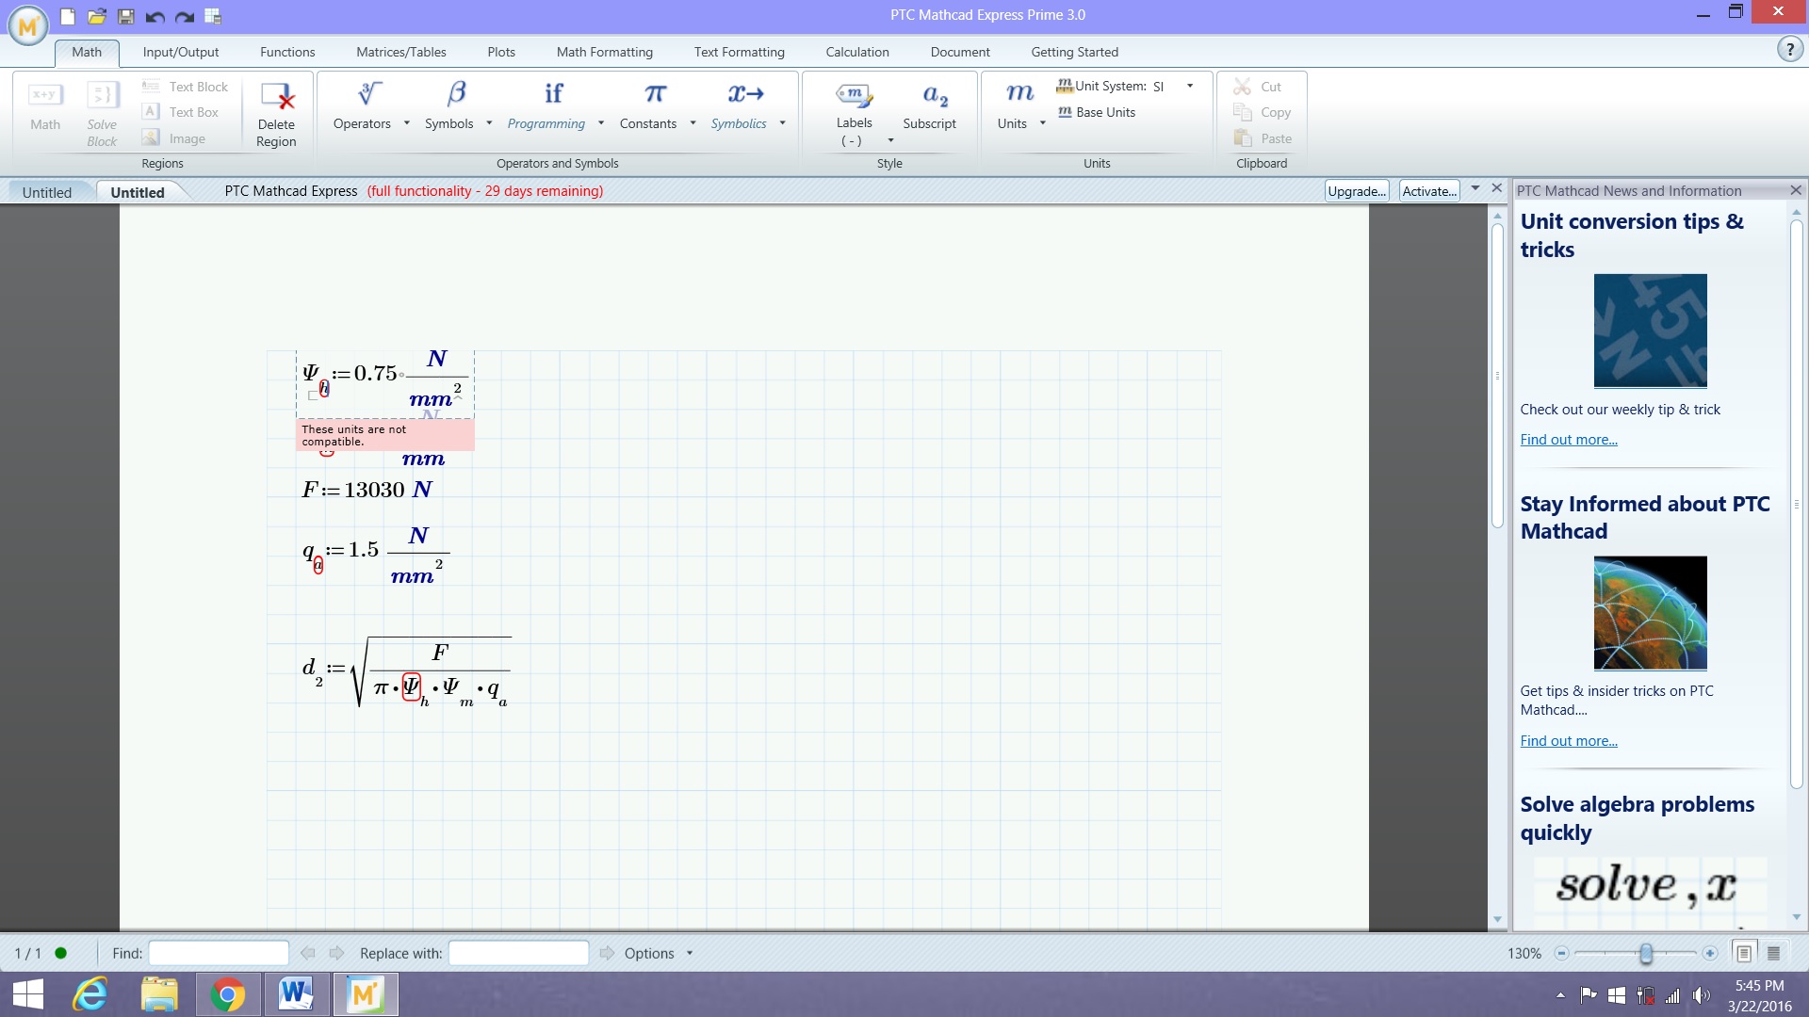The height and width of the screenshot is (1017, 1809).
Task: Insert a Solve Block region
Action: pyautogui.click(x=102, y=114)
